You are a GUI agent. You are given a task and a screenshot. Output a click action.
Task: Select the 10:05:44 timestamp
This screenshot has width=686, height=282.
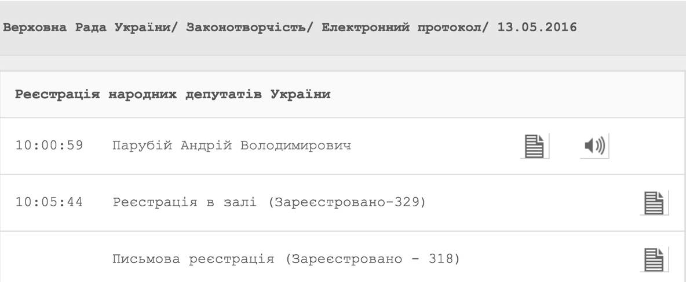[x=49, y=203]
